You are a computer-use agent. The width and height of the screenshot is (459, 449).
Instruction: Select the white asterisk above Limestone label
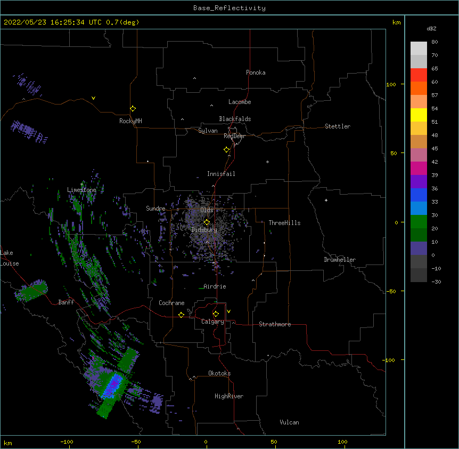click(81, 185)
